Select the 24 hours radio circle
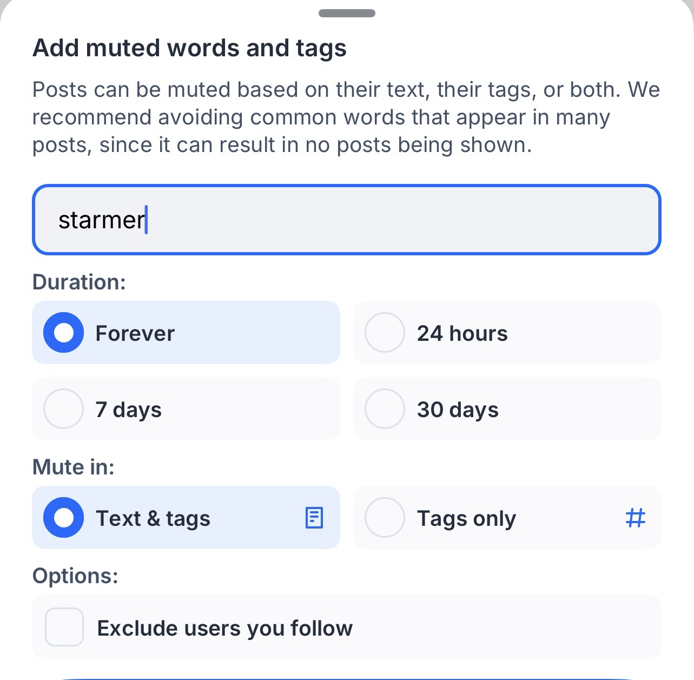Viewport: 694px width, 680px height. [385, 333]
